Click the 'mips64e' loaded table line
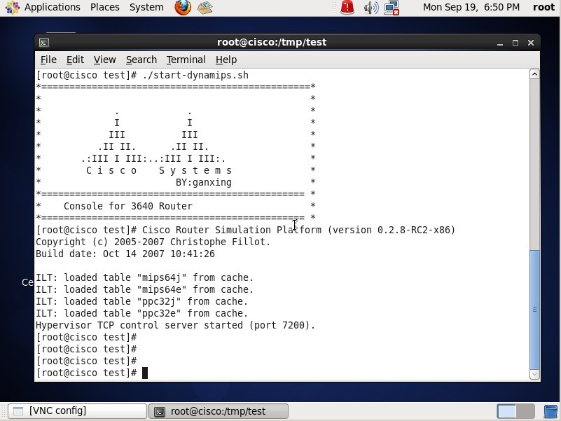This screenshot has width=561, height=421. point(144,289)
